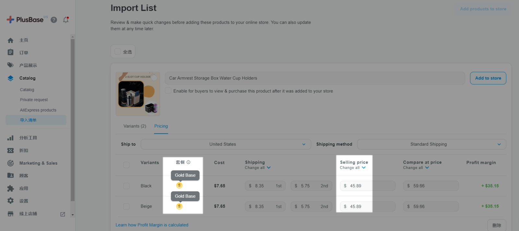
Task: Open the discounts percent icon
Action: pos(10,150)
